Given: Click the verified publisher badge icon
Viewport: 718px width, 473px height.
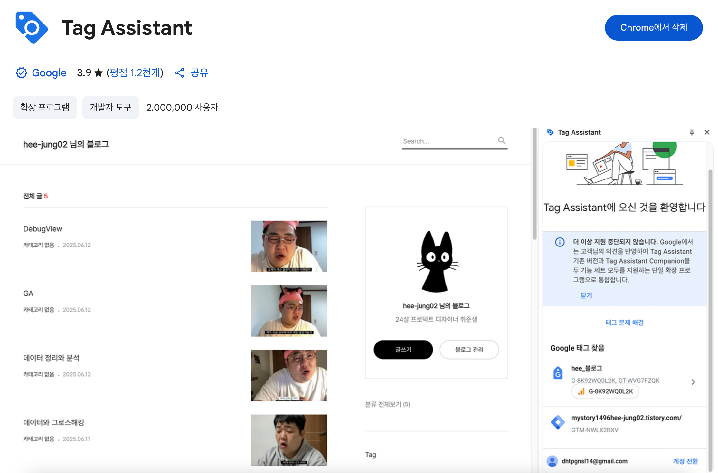Looking at the screenshot, I should (22, 73).
